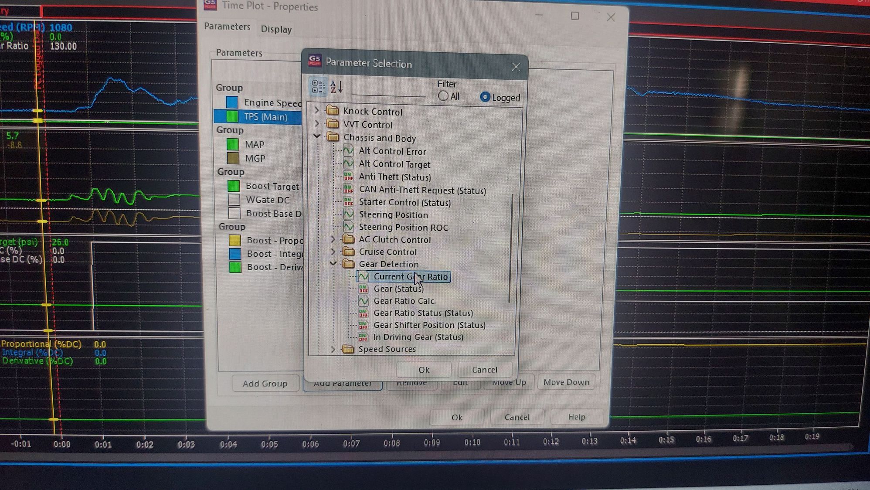Select Anti Theft (Status) on/off parameter
The height and width of the screenshot is (490, 870).
click(394, 177)
